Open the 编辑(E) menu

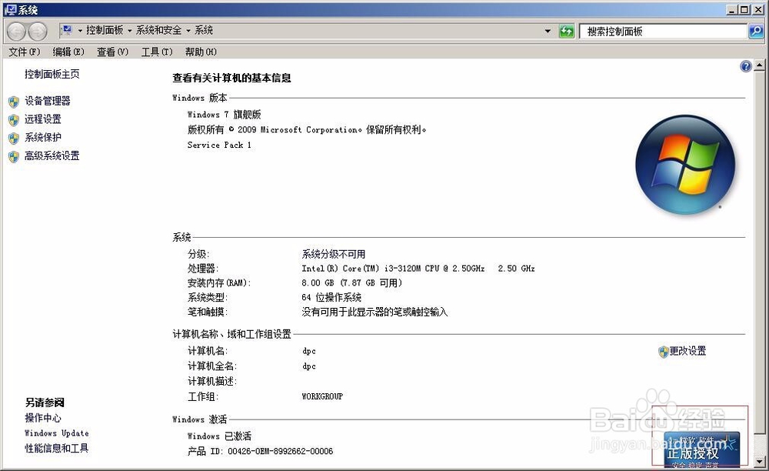[68, 52]
